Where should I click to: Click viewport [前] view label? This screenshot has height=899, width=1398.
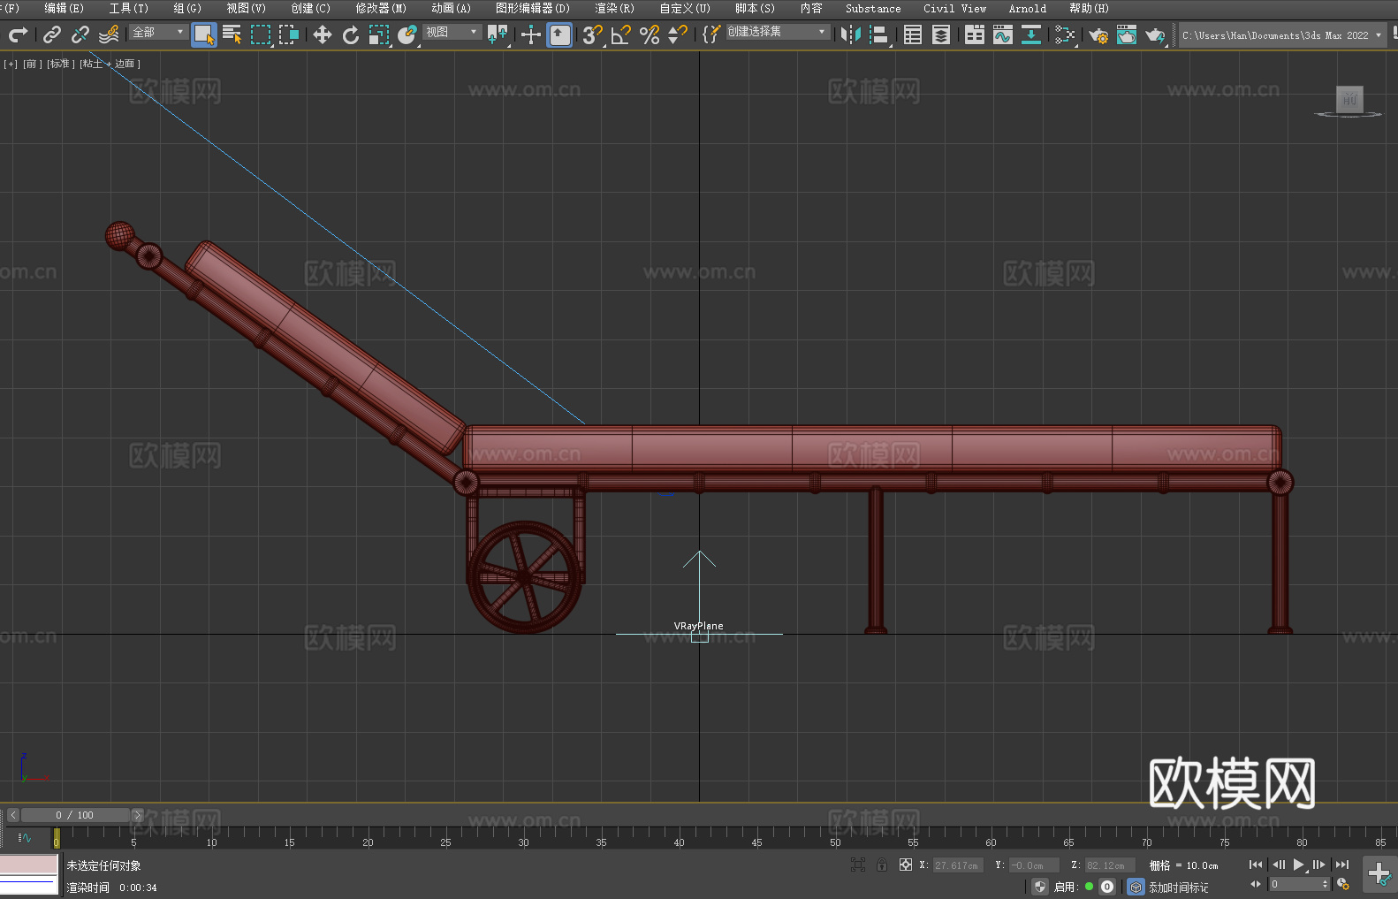click(33, 64)
